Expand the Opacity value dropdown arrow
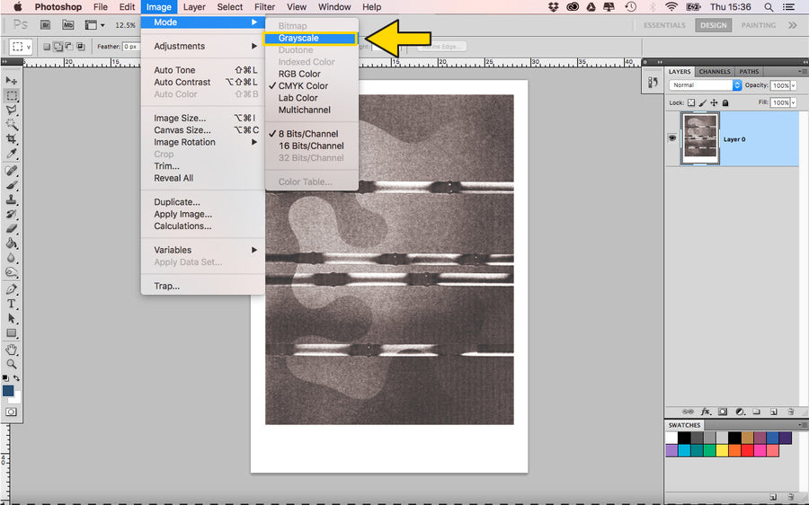 (794, 85)
